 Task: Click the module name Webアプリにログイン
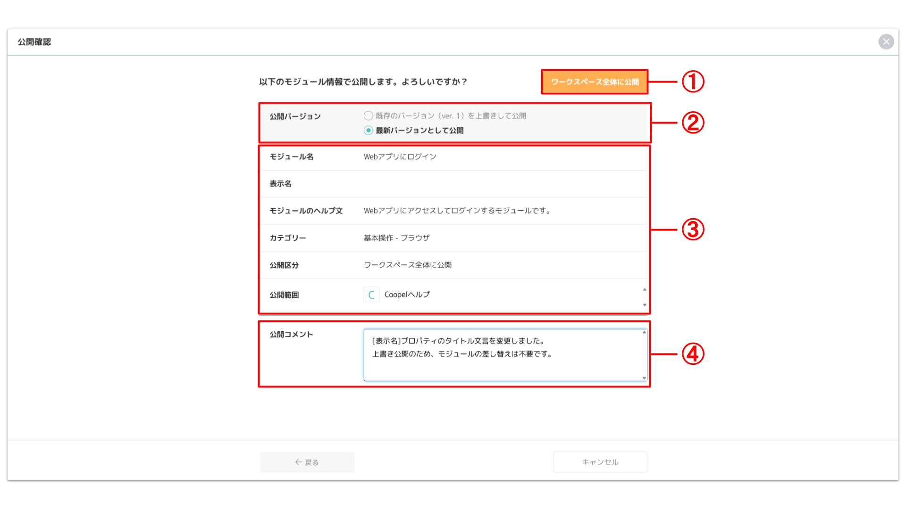pyautogui.click(x=400, y=156)
